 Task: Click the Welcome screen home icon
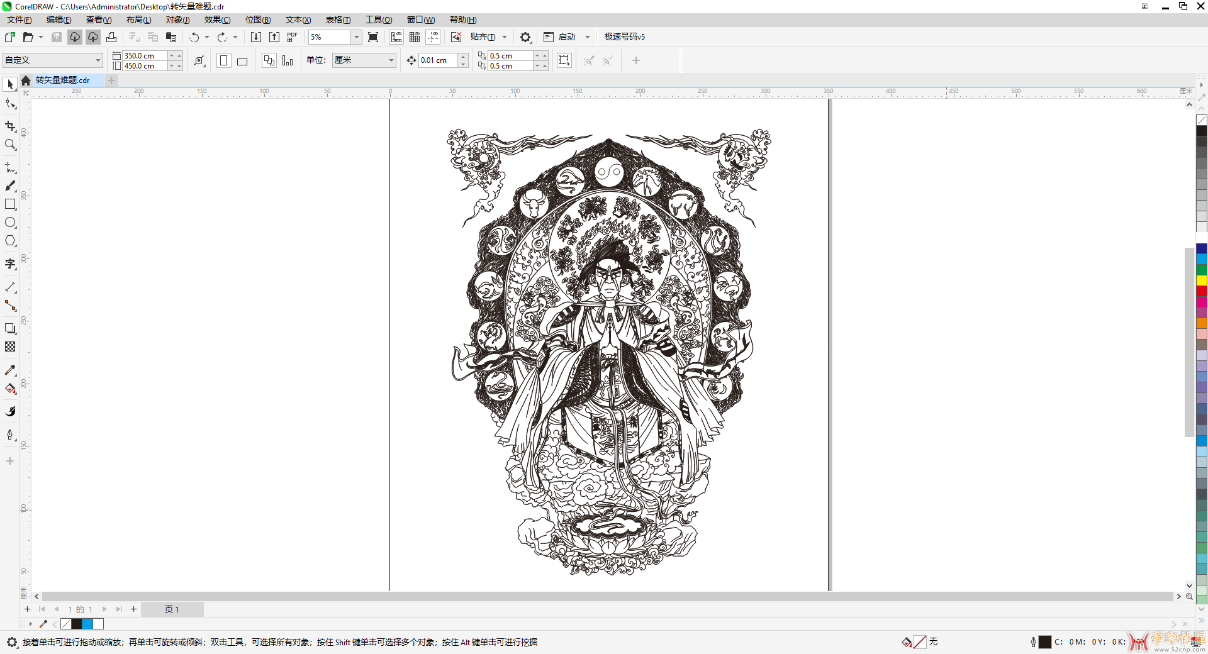pyautogui.click(x=26, y=80)
